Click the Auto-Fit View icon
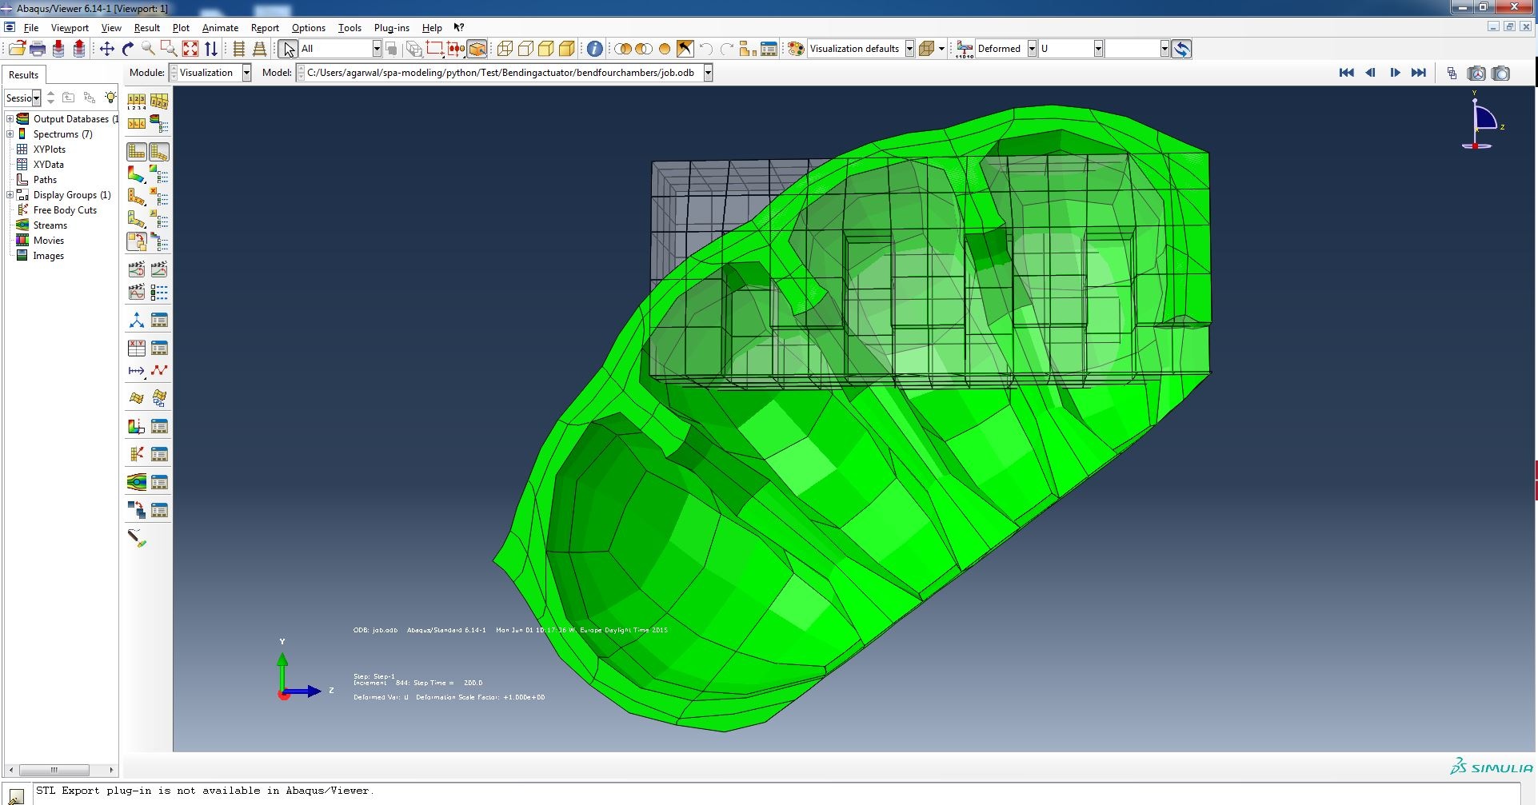The height and width of the screenshot is (805, 1538). 190,49
